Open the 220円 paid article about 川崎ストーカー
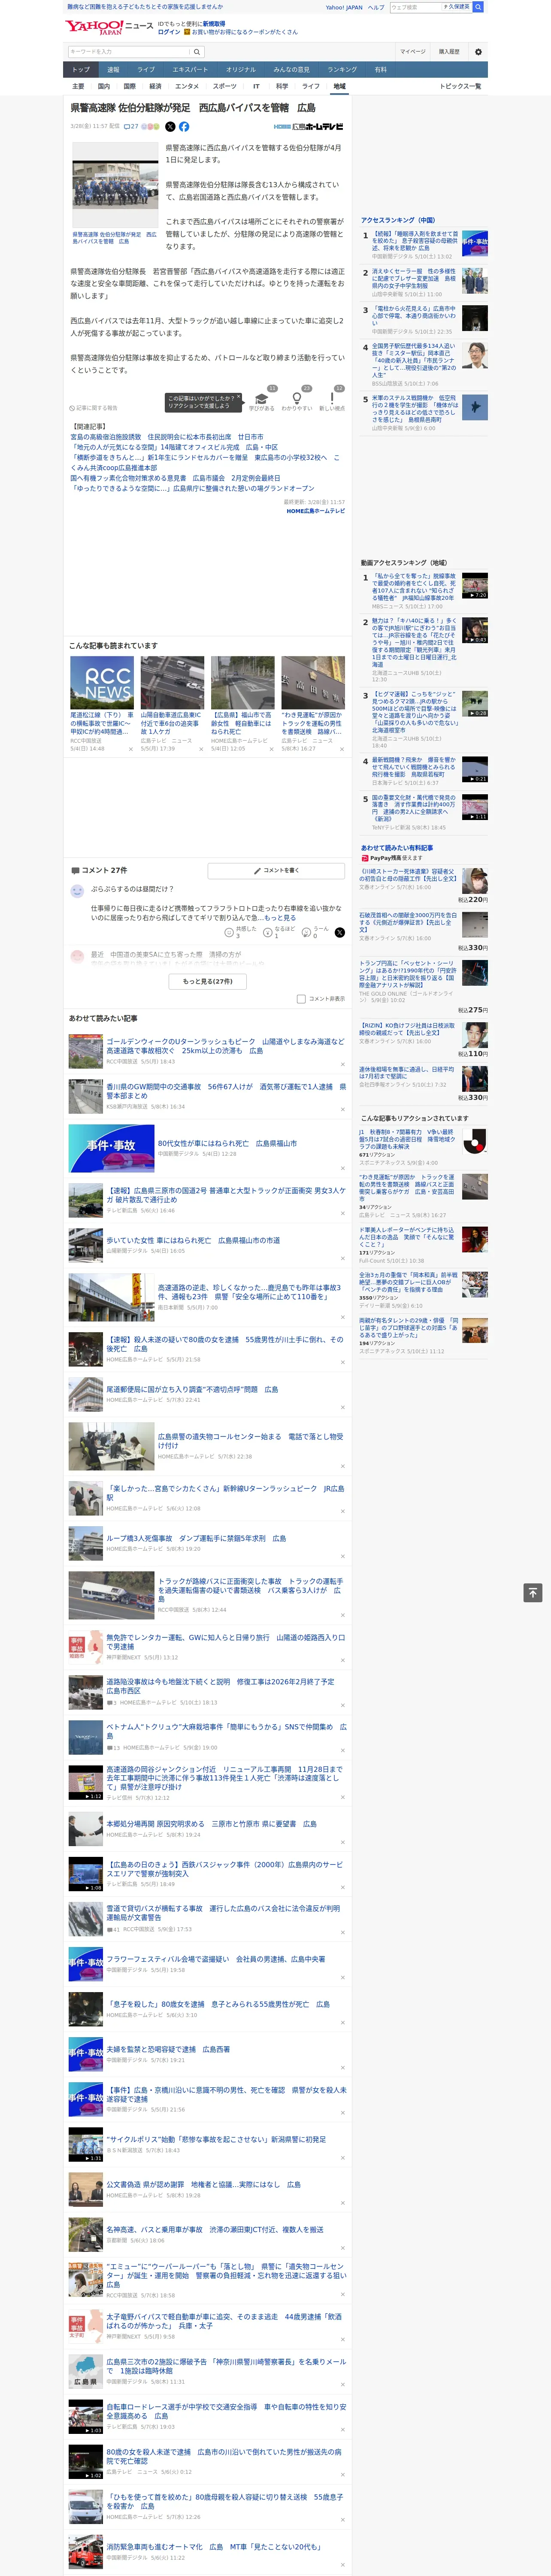 click(x=407, y=875)
